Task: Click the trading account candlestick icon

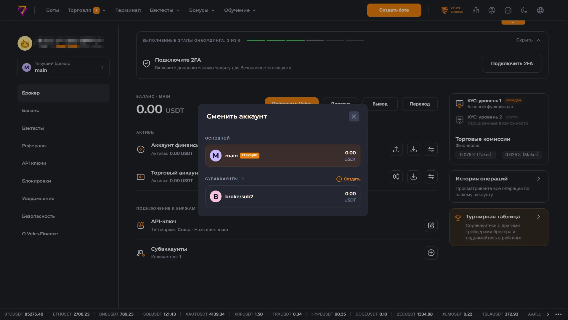Action: [396, 177]
